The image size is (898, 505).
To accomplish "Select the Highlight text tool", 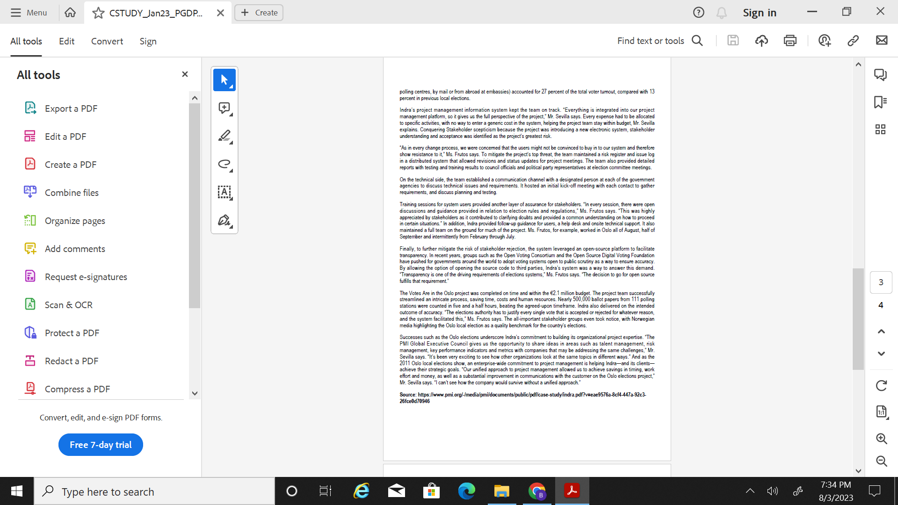I will [x=224, y=136].
